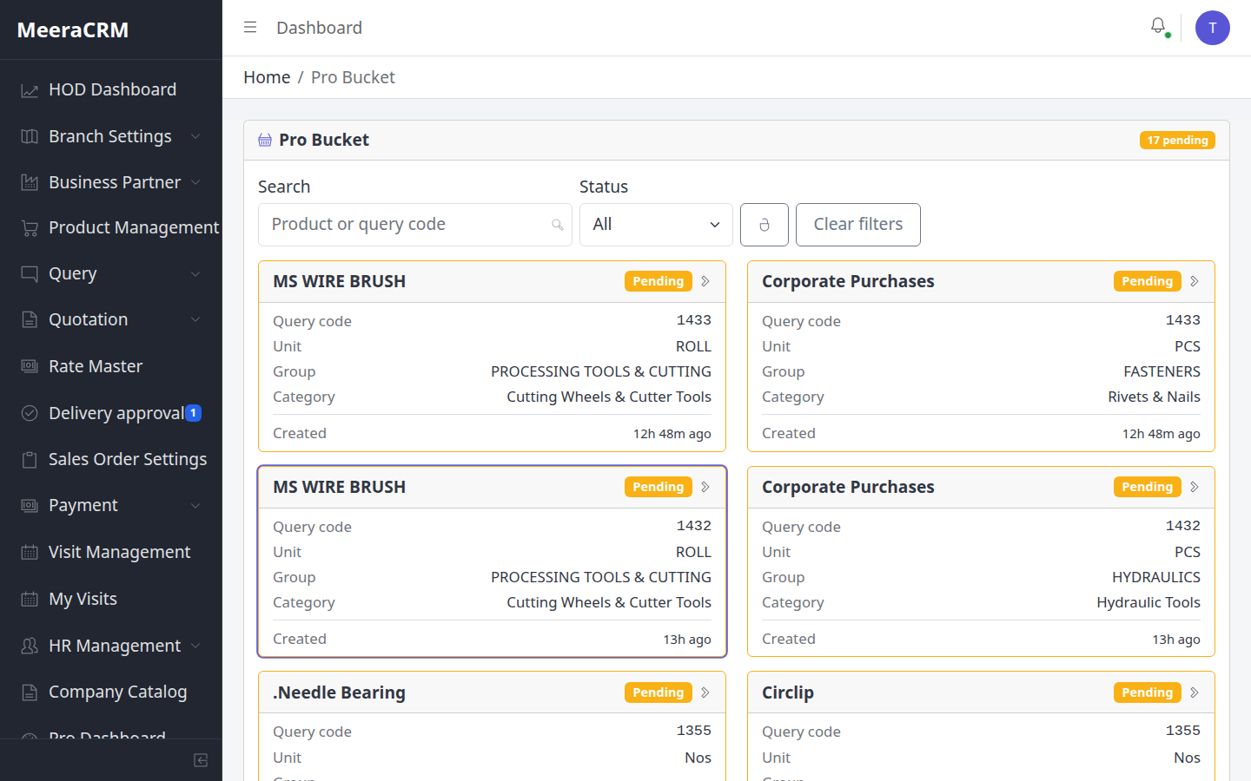The height and width of the screenshot is (781, 1251).
Task: Expand the HR Management submenu
Action: (x=195, y=646)
